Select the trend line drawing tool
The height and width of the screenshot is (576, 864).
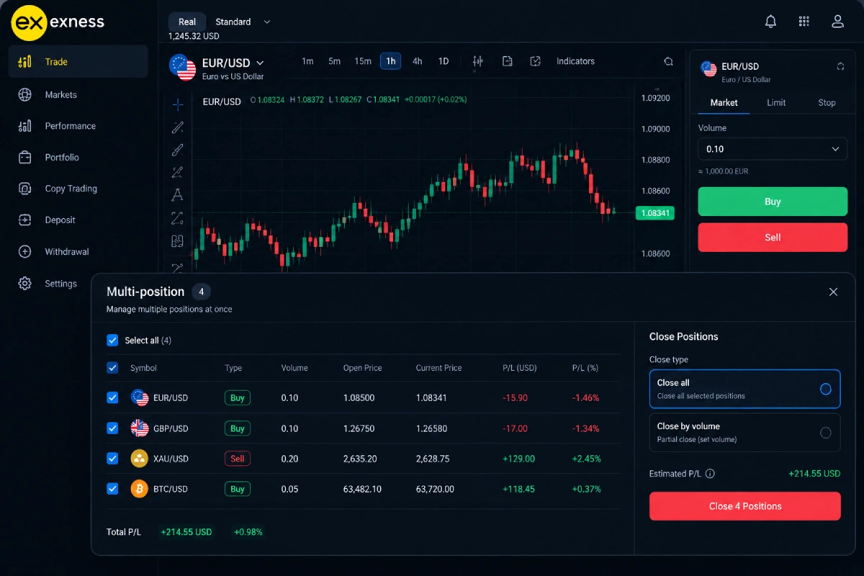tap(178, 127)
